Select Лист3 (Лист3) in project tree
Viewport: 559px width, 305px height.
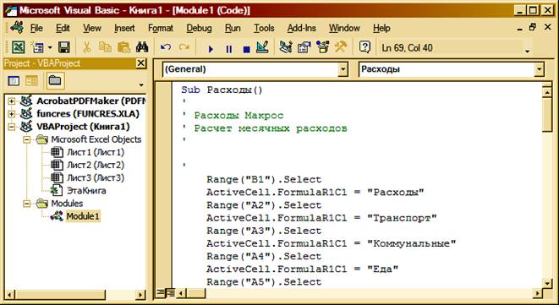tap(96, 177)
